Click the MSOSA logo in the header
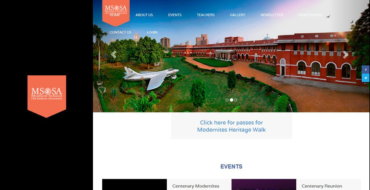 coord(116,11)
